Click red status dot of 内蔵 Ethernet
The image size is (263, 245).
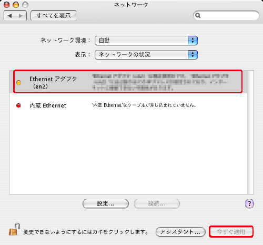[18, 105]
